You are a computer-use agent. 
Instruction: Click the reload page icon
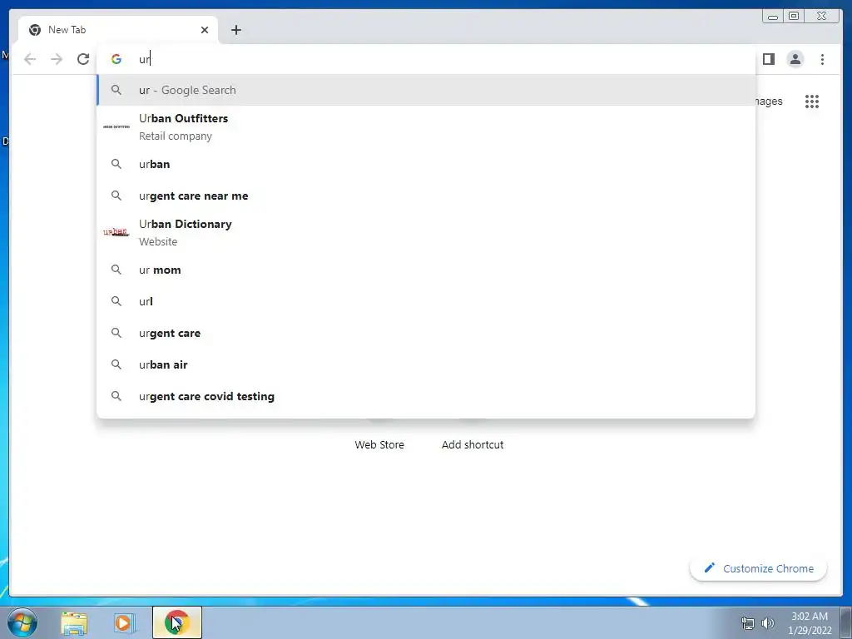click(x=83, y=59)
